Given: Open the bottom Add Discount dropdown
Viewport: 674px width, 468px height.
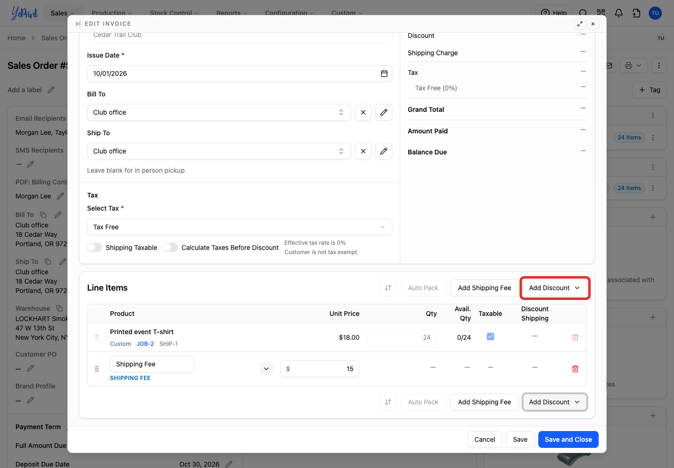Looking at the screenshot, I should pyautogui.click(x=555, y=402).
